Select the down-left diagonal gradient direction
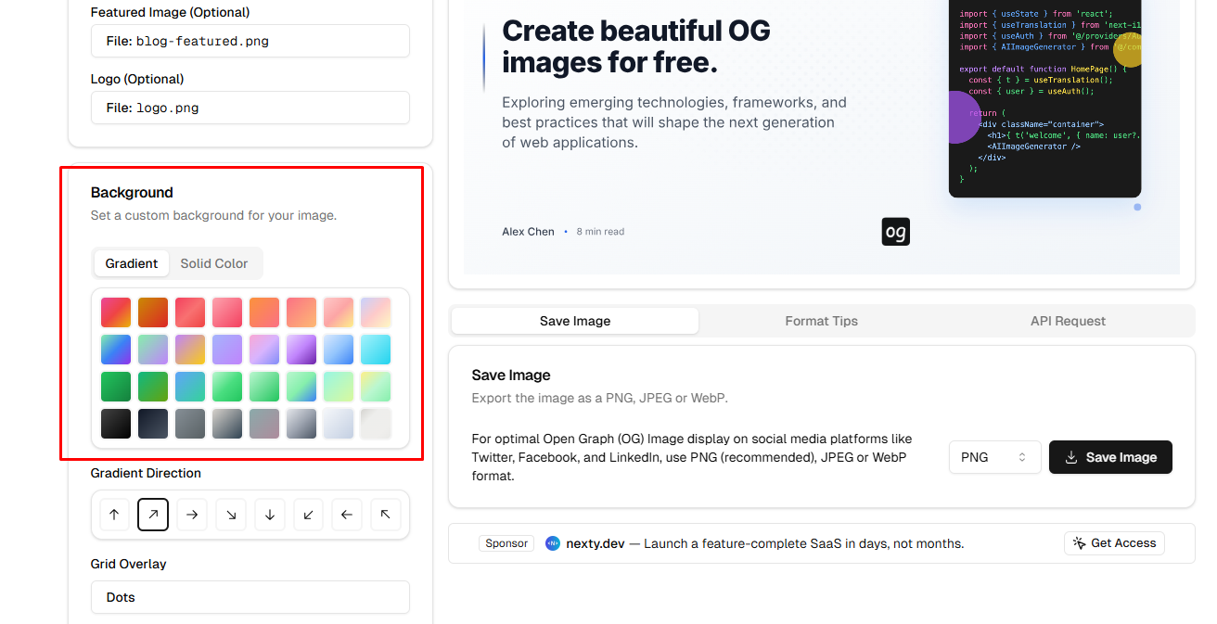The width and height of the screenshot is (1217, 624). [x=309, y=515]
